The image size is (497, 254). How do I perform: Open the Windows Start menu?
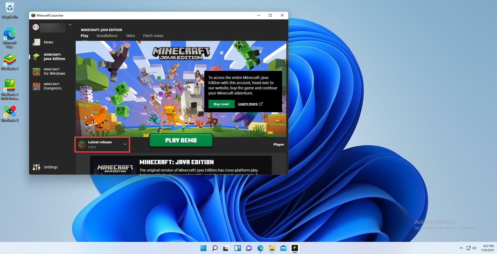(x=204, y=248)
